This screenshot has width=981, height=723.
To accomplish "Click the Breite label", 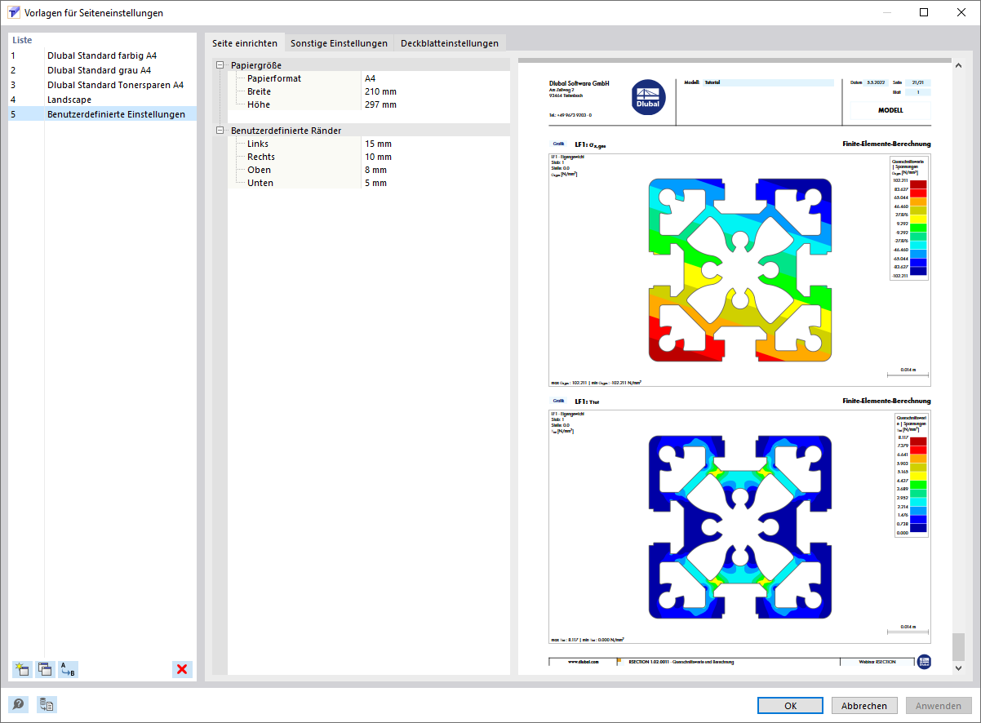I will click(x=259, y=91).
